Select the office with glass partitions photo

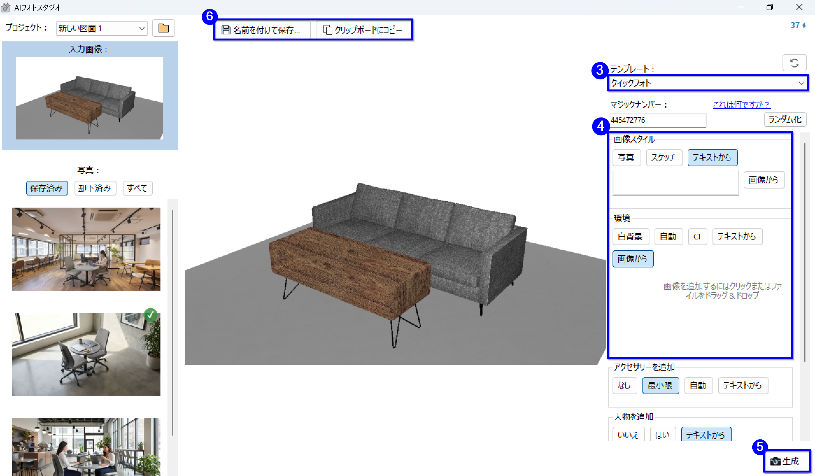click(x=86, y=249)
